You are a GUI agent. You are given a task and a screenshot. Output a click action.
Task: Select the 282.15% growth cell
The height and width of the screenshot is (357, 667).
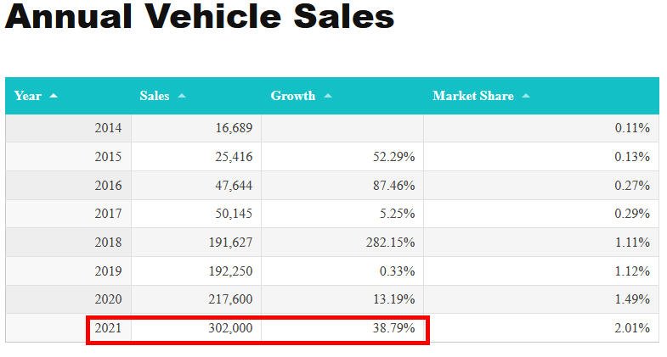(391, 243)
